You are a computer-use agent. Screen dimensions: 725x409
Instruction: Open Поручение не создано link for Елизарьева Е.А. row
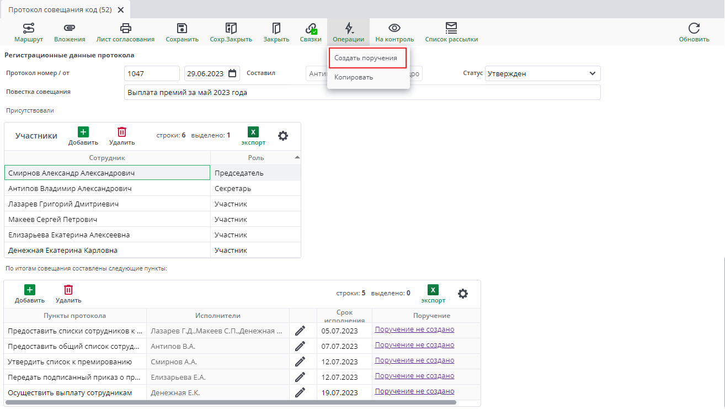(414, 376)
